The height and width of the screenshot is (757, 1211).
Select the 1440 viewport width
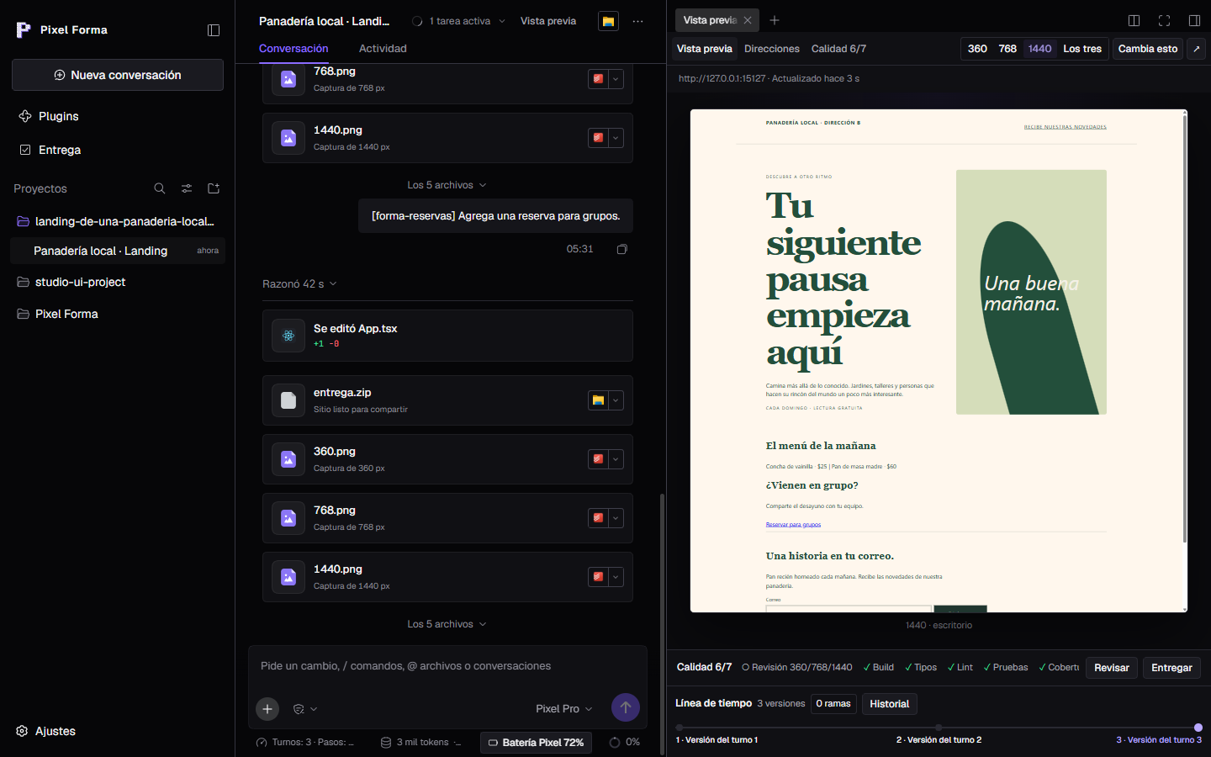[1039, 49]
